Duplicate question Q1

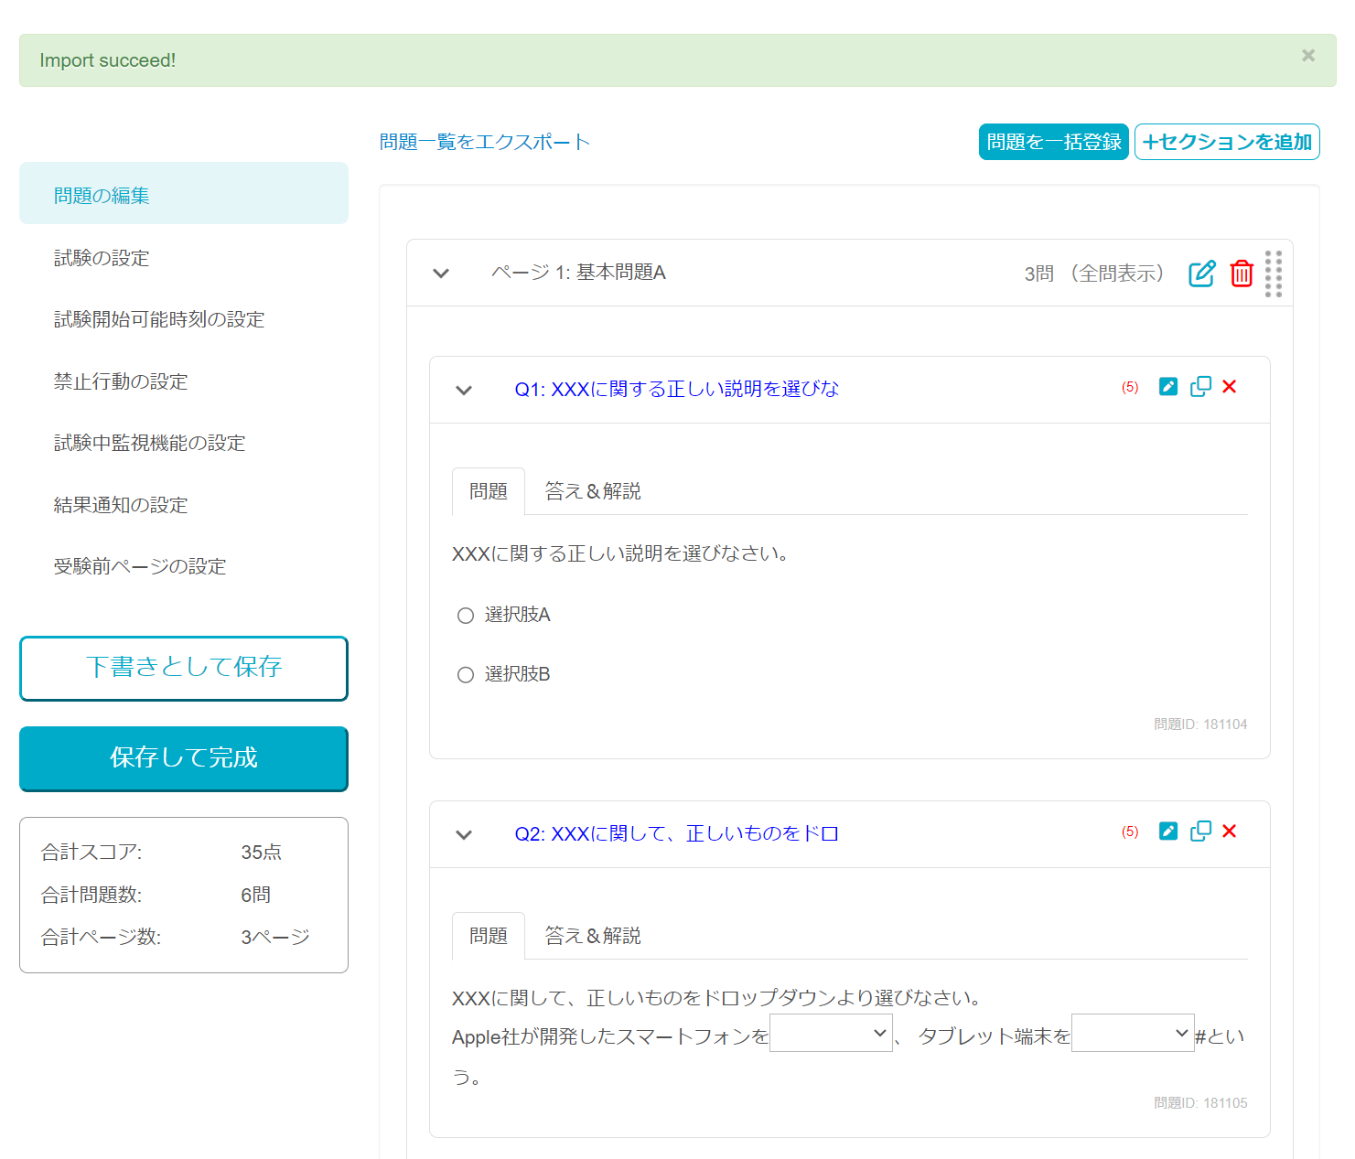tap(1200, 386)
